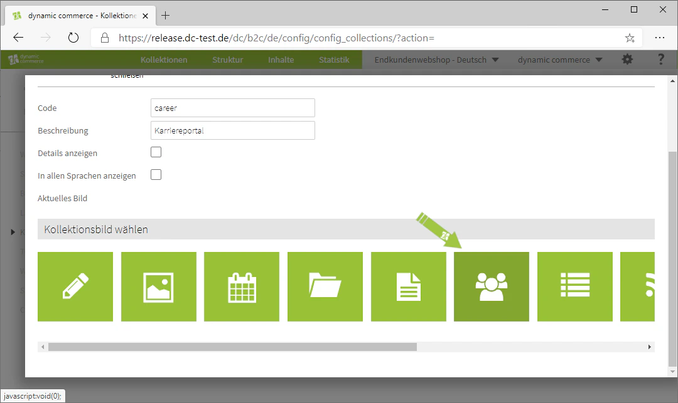Go back with browser back arrow
The image size is (678, 403).
pyautogui.click(x=18, y=38)
